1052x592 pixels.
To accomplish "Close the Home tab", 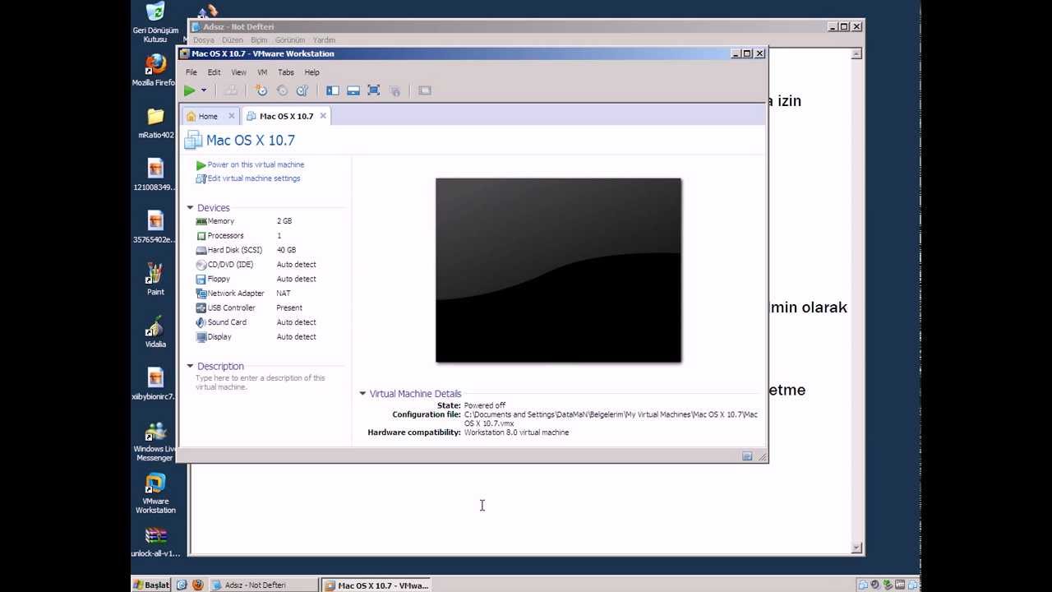I will point(231,116).
